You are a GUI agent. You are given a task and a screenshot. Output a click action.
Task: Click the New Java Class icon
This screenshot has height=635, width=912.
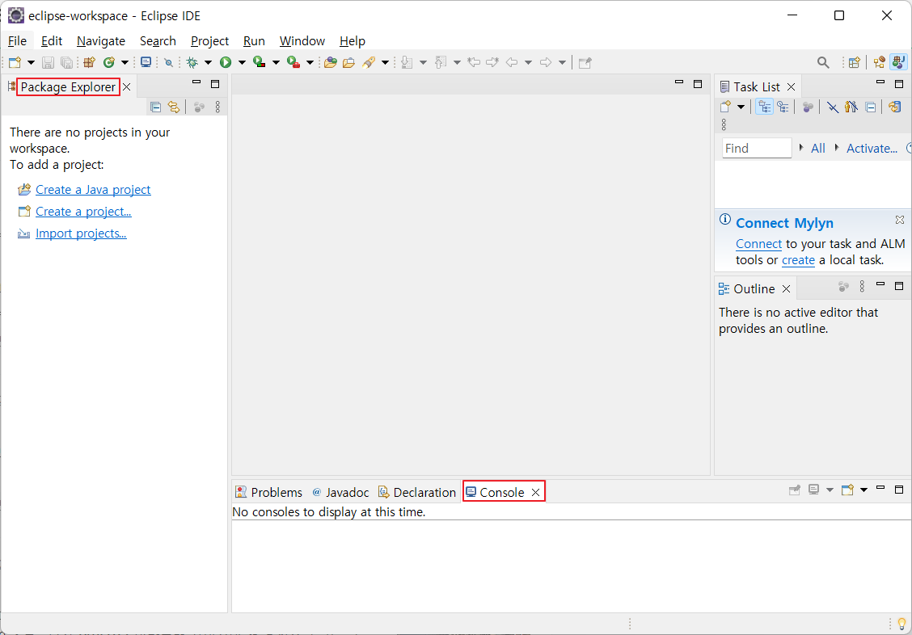point(109,62)
